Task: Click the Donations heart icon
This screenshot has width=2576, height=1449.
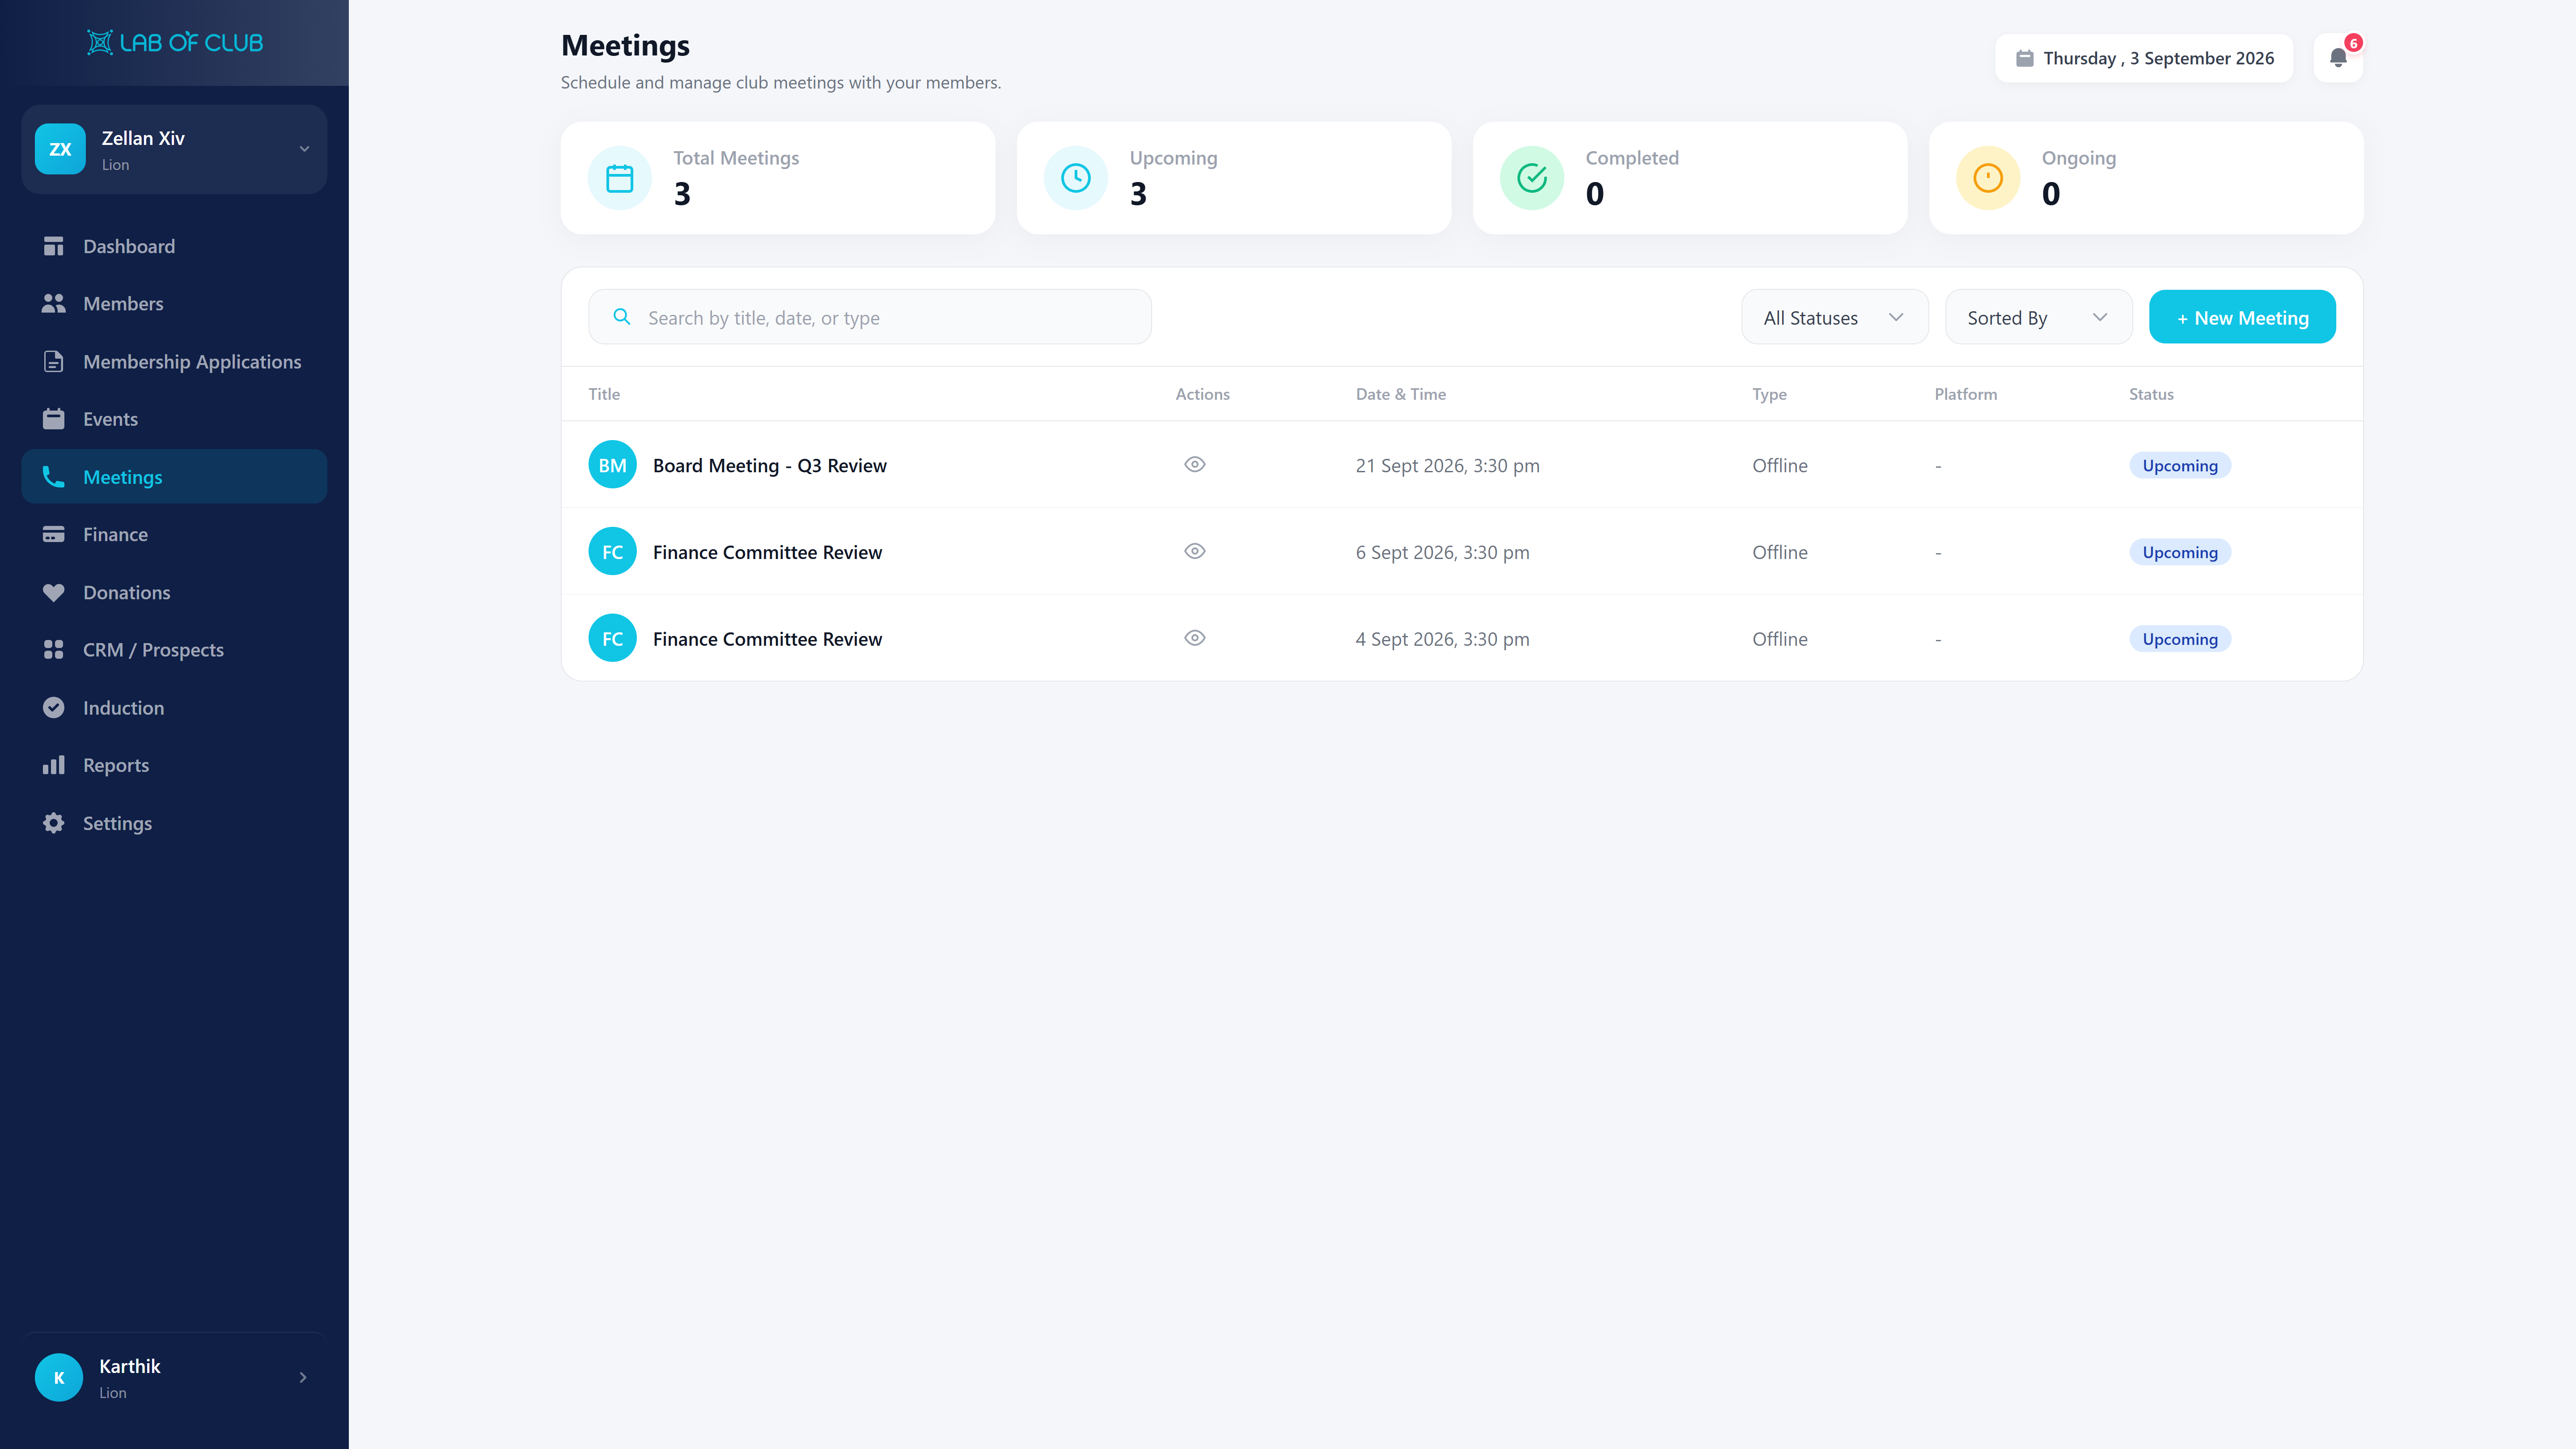Action: click(54, 592)
